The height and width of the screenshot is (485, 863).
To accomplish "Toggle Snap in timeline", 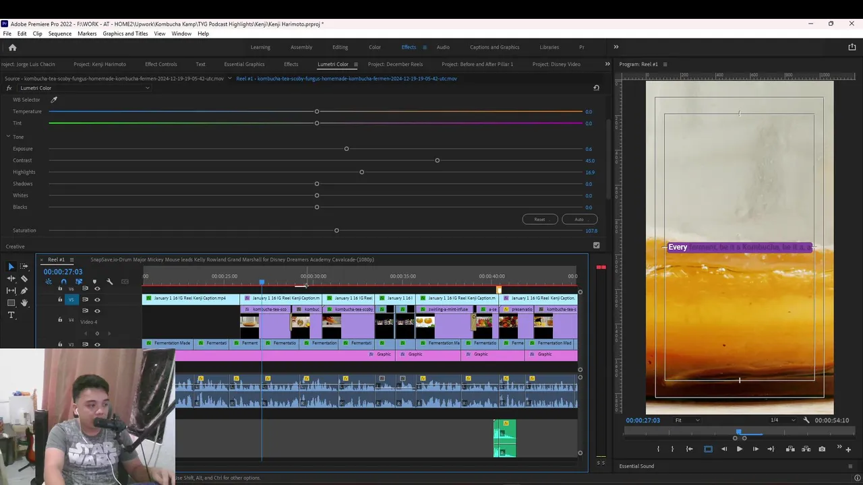I will click(63, 282).
